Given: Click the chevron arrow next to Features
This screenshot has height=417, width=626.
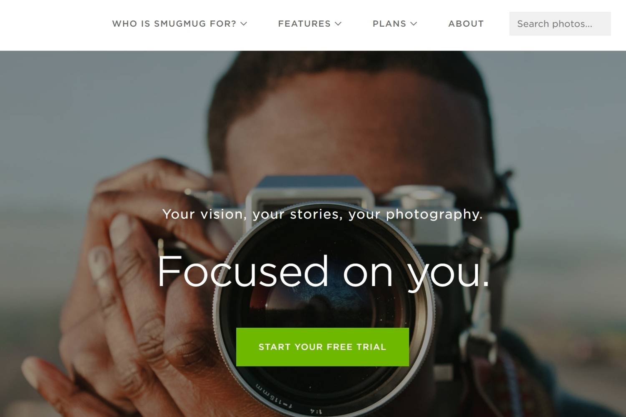Looking at the screenshot, I should coord(338,24).
